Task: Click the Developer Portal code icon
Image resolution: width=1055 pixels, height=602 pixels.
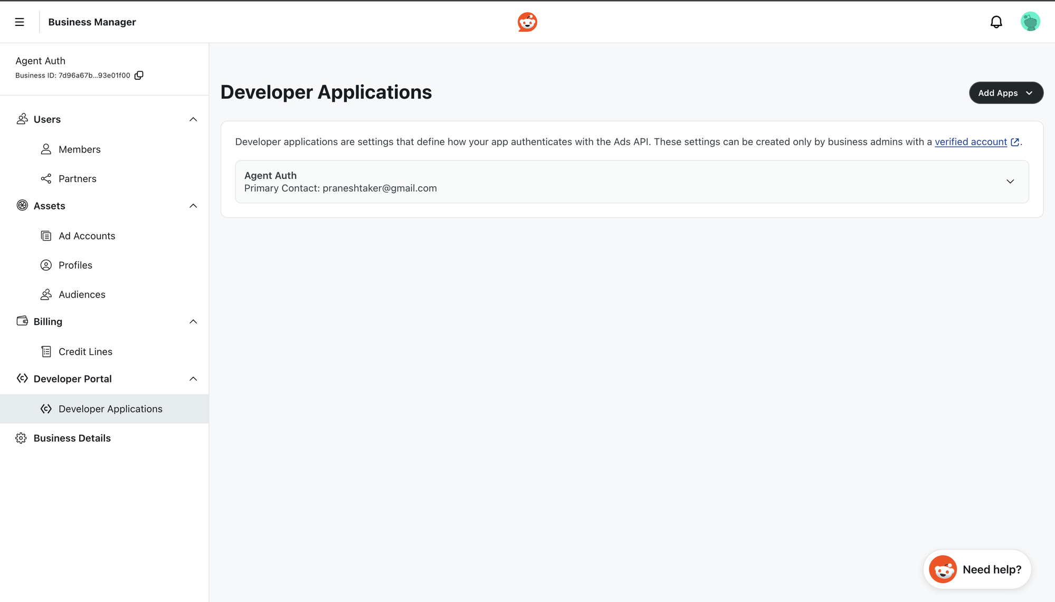Action: coord(22,379)
